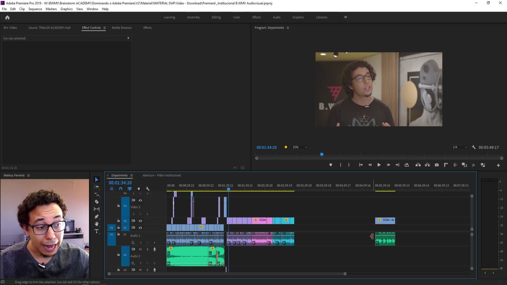Open the 25% zoom level dropdown
The height and width of the screenshot is (285, 507).
coord(300,147)
